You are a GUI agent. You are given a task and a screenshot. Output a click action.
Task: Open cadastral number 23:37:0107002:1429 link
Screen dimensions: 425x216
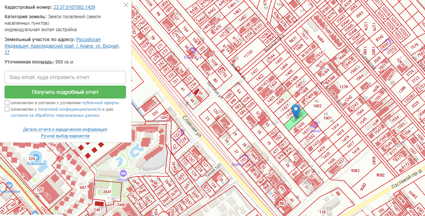pyautogui.click(x=74, y=7)
